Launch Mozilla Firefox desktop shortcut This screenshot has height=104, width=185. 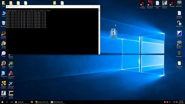(3, 65)
